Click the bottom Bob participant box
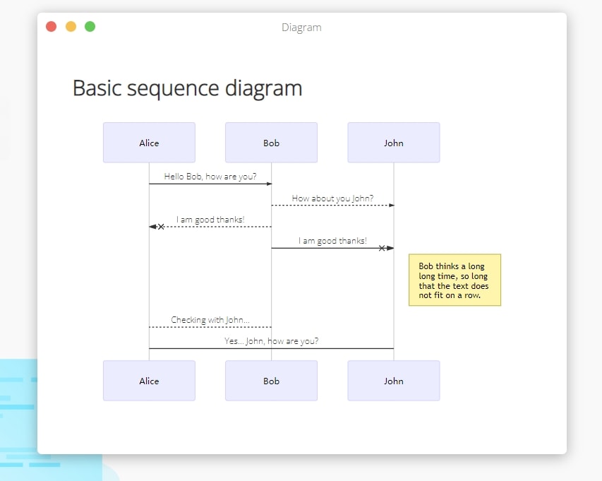 point(271,381)
